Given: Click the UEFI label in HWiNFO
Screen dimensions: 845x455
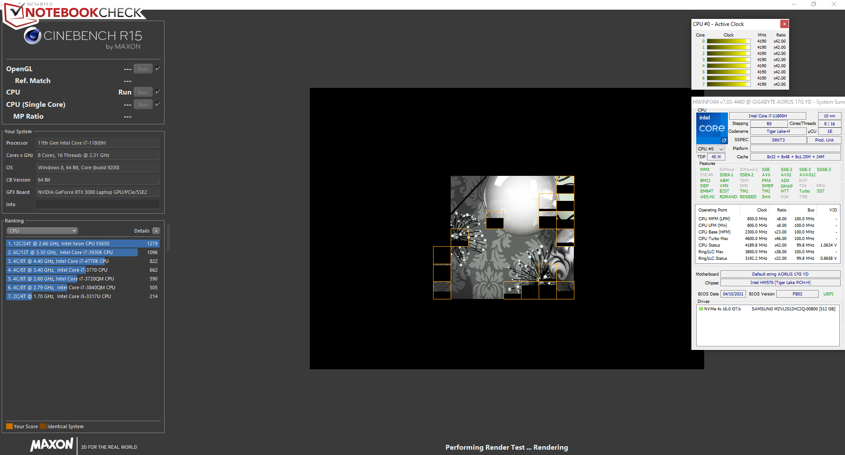Looking at the screenshot, I should [828, 294].
